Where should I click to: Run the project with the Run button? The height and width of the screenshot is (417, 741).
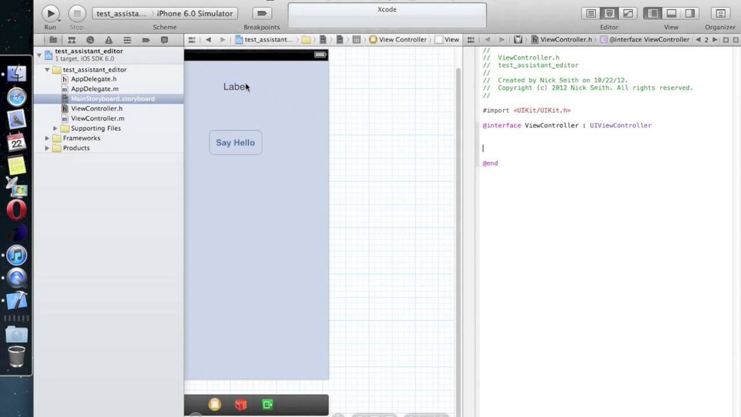click(50, 13)
